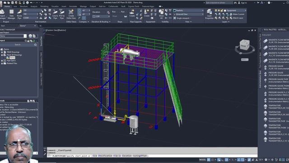The image size is (289, 163).
Task: Click the Route Pipe tool
Action: coord(19,14)
